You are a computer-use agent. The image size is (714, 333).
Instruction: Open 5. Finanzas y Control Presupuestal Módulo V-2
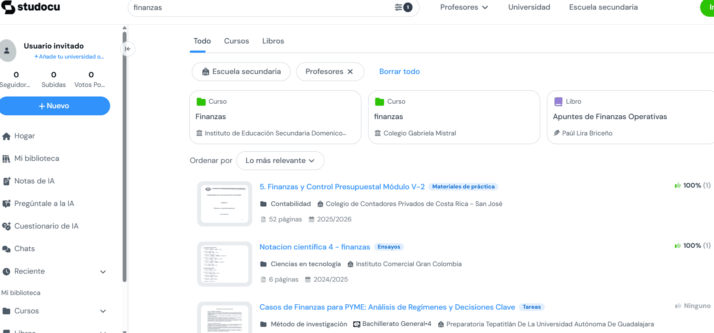point(342,187)
